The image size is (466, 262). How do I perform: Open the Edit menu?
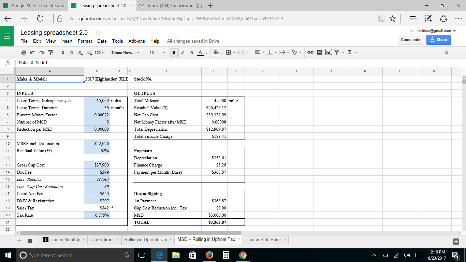tap(37, 41)
